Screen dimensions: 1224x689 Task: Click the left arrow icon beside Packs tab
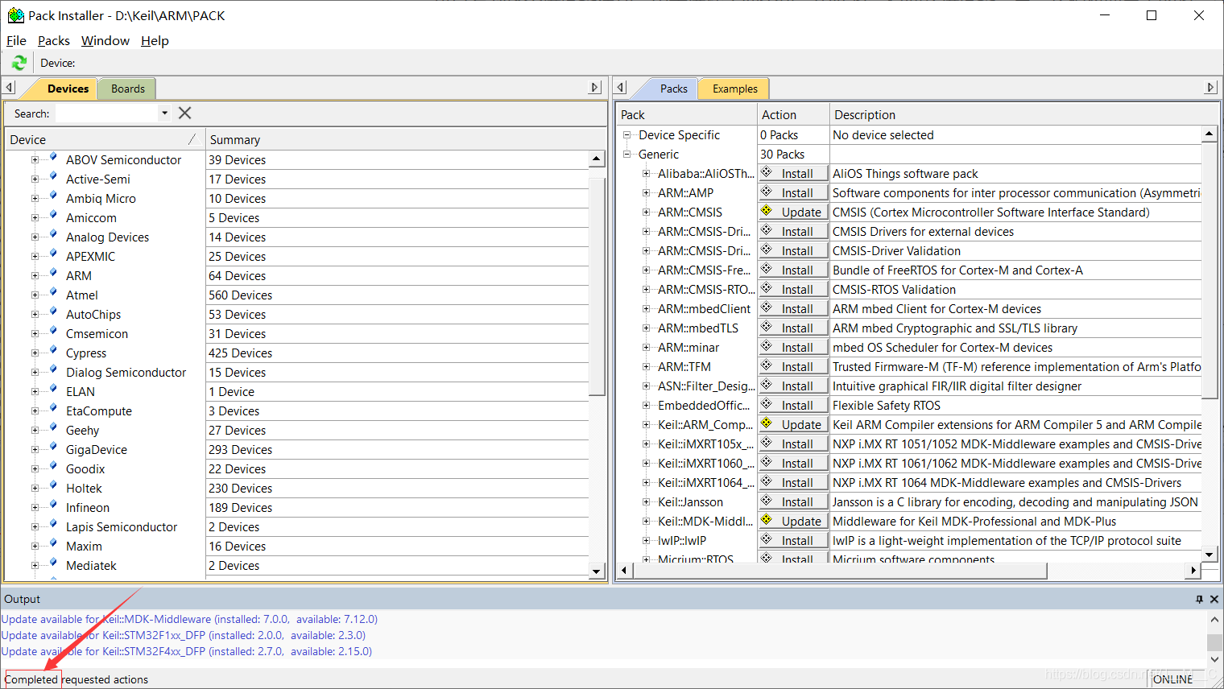[620, 88]
